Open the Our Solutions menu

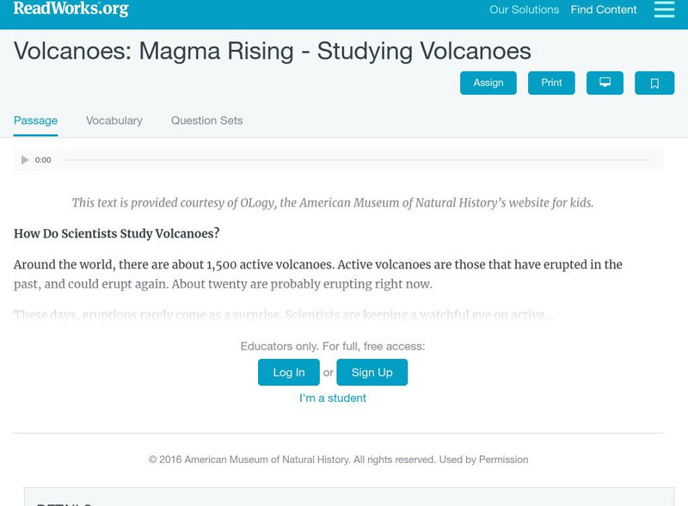point(524,10)
